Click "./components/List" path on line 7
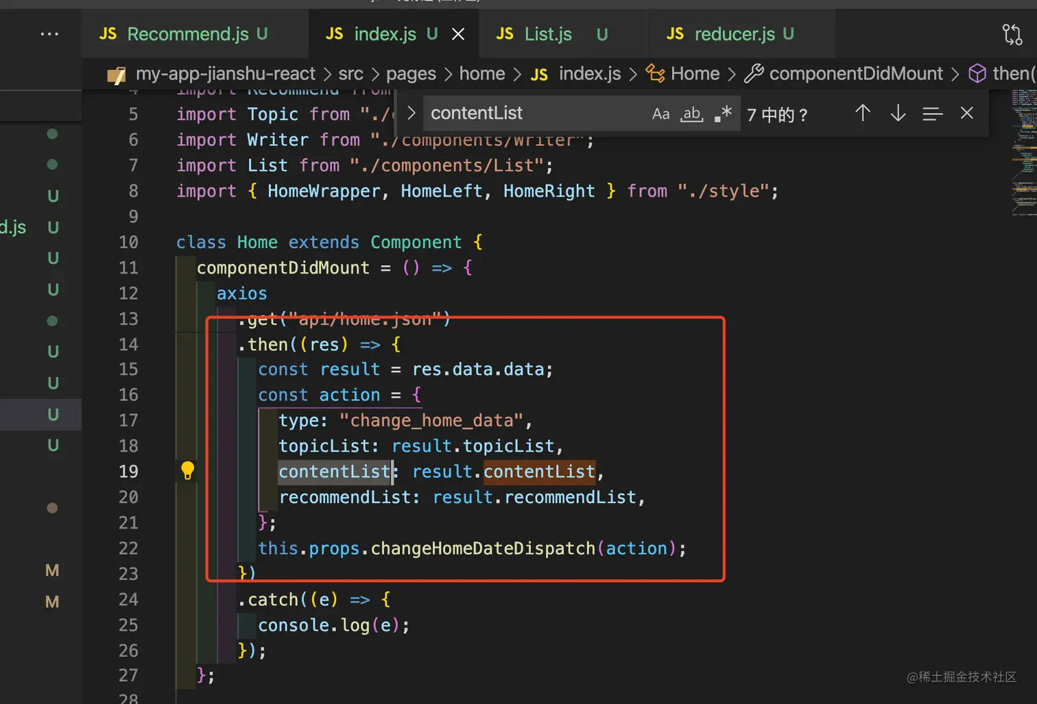The width and height of the screenshot is (1037, 704). (x=446, y=166)
